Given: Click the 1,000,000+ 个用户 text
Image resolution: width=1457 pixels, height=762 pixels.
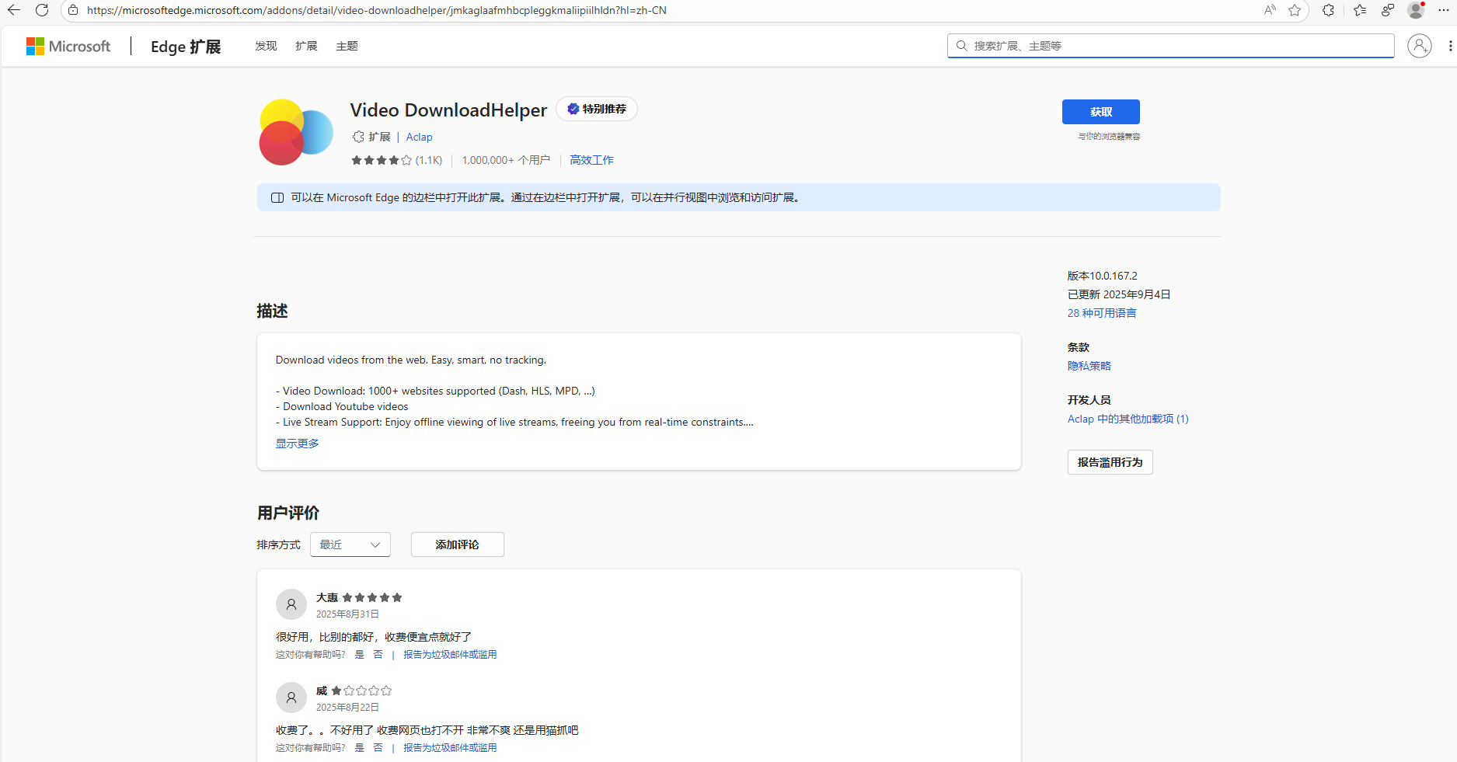Looking at the screenshot, I should click(506, 160).
